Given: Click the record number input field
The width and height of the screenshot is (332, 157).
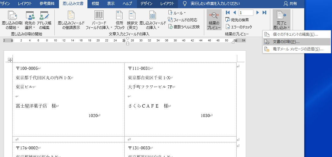Looking at the screenshot, I should click(x=246, y=12).
